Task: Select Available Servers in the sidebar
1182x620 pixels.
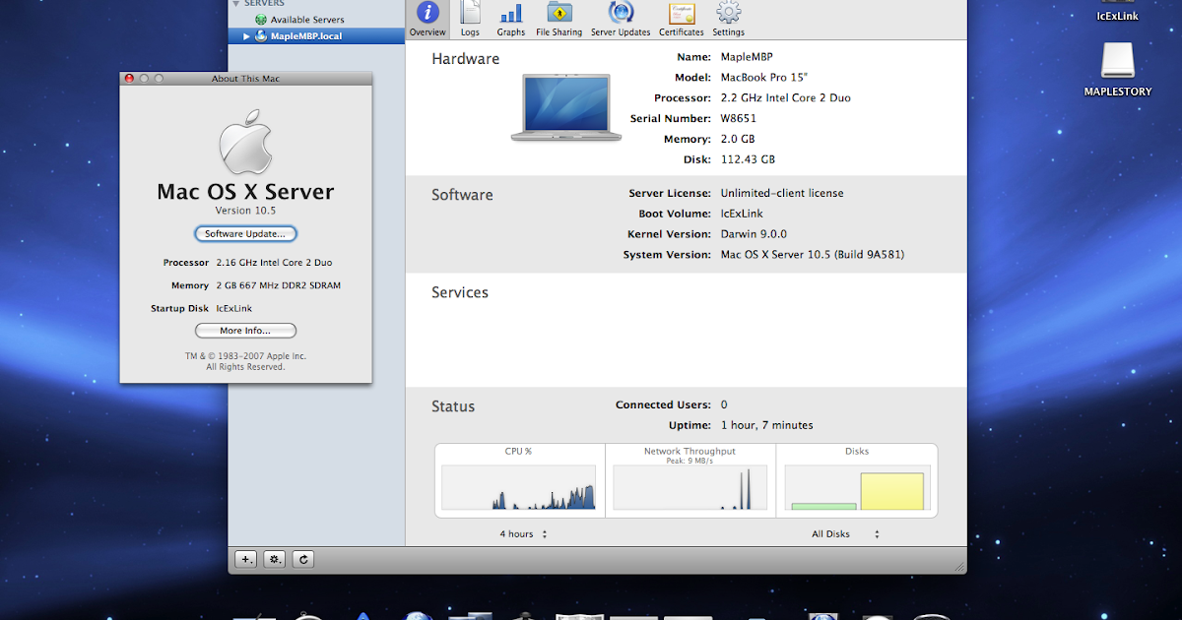Action: point(305,18)
